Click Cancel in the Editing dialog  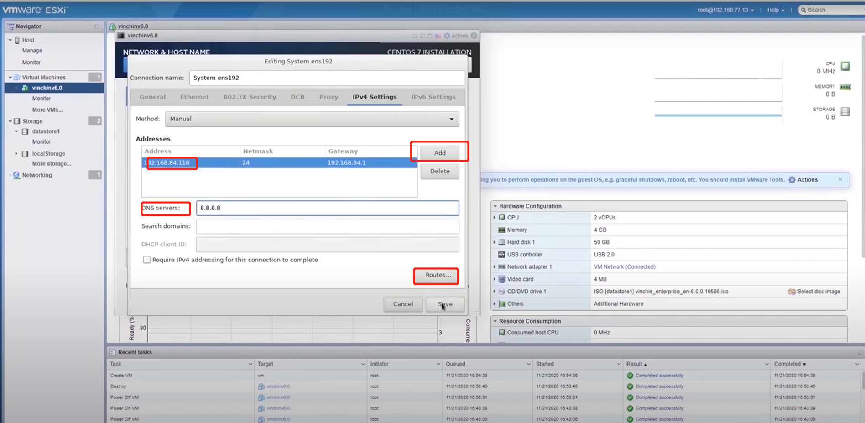(403, 304)
